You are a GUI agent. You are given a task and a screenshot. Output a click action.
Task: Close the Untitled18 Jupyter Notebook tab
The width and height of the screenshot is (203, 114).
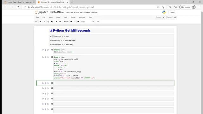(67, 2)
